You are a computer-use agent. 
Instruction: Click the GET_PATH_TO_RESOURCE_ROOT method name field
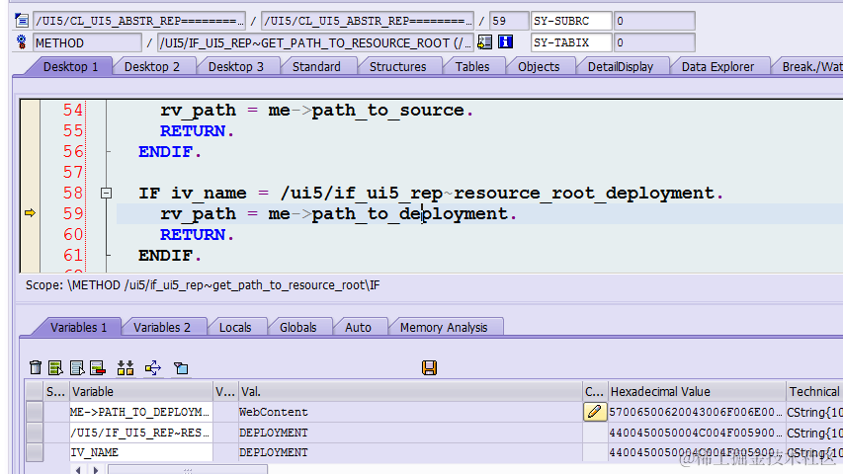pos(315,42)
